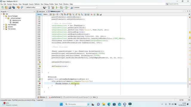The image size is (191, 107).
Task: Click the Clean and Build Project icon
Action: coord(53,7)
